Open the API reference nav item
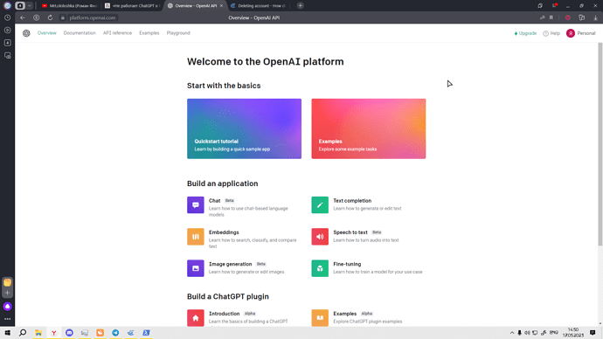This screenshot has height=339, width=603. (x=117, y=33)
